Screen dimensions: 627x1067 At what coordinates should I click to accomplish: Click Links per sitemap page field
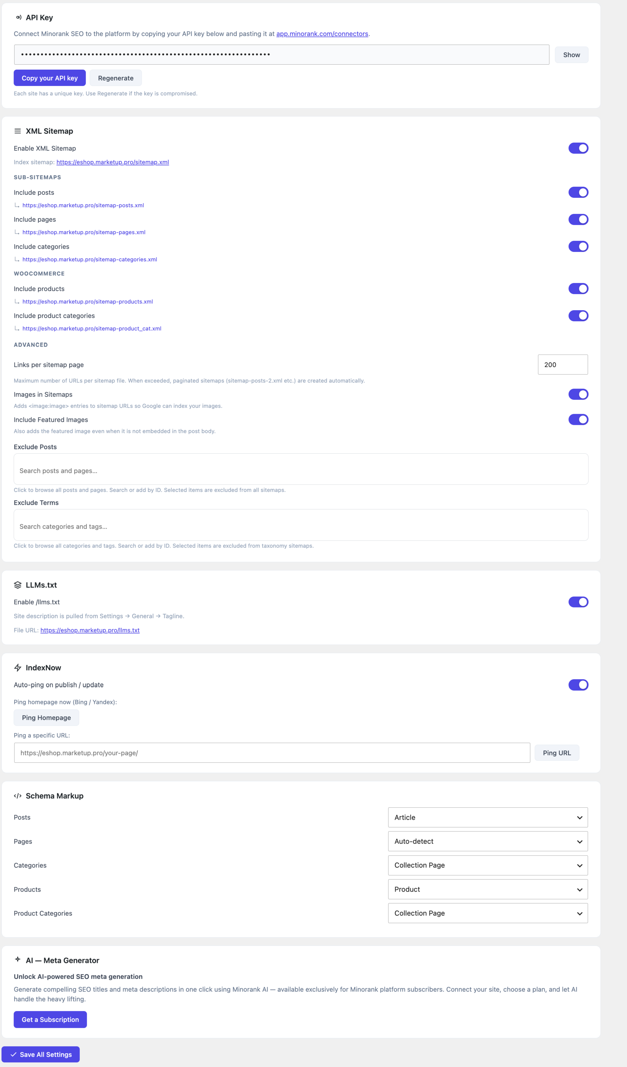pos(563,365)
